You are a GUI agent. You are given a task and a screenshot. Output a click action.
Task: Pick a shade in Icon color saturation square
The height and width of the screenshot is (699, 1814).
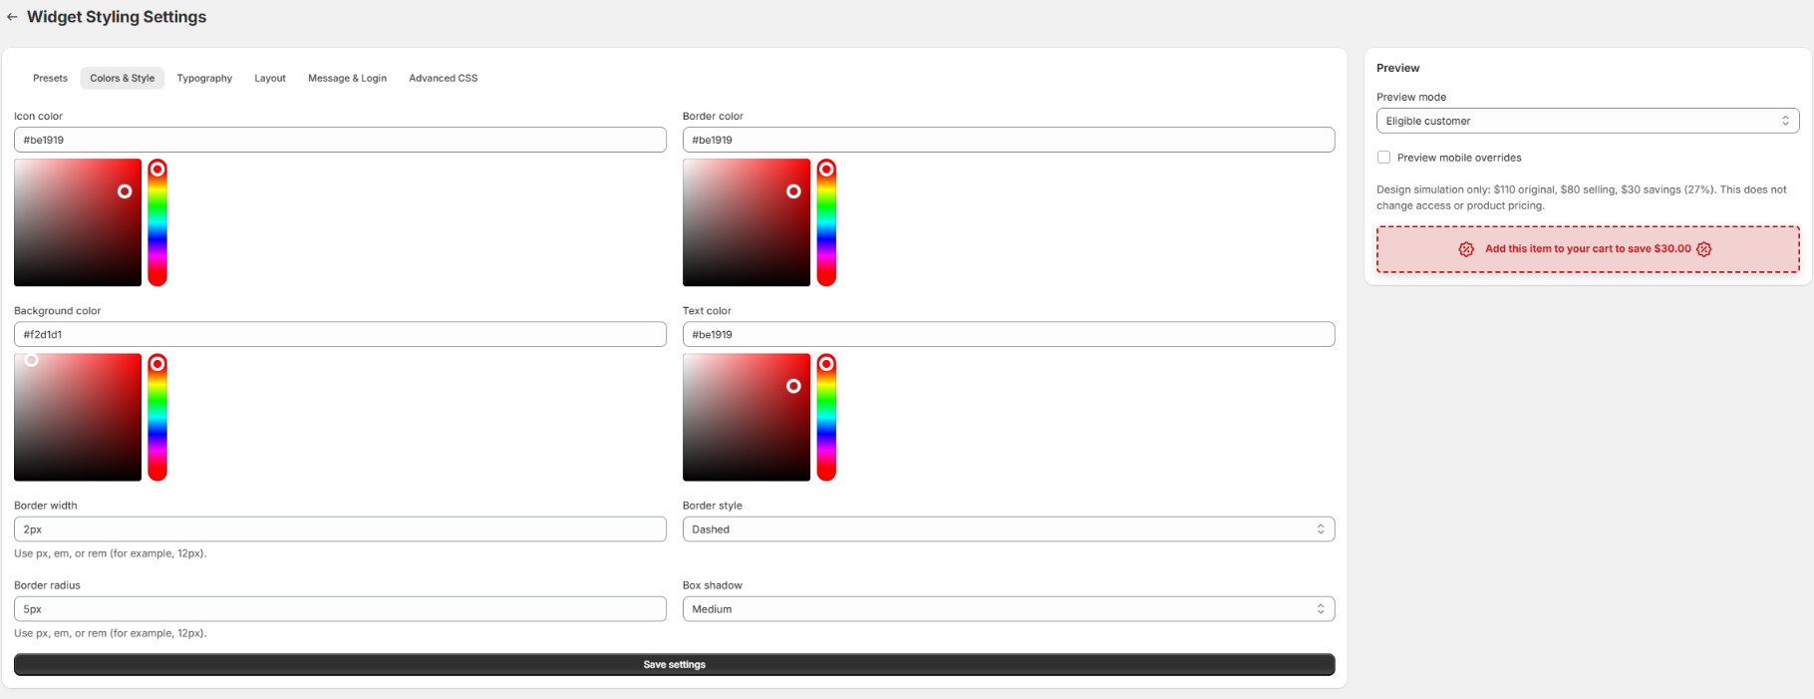(78, 222)
